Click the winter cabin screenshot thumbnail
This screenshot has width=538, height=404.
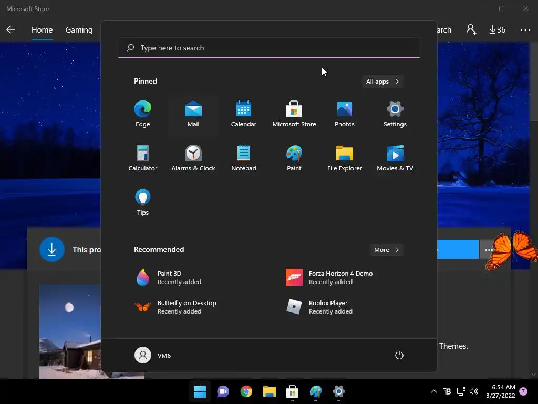point(70,331)
